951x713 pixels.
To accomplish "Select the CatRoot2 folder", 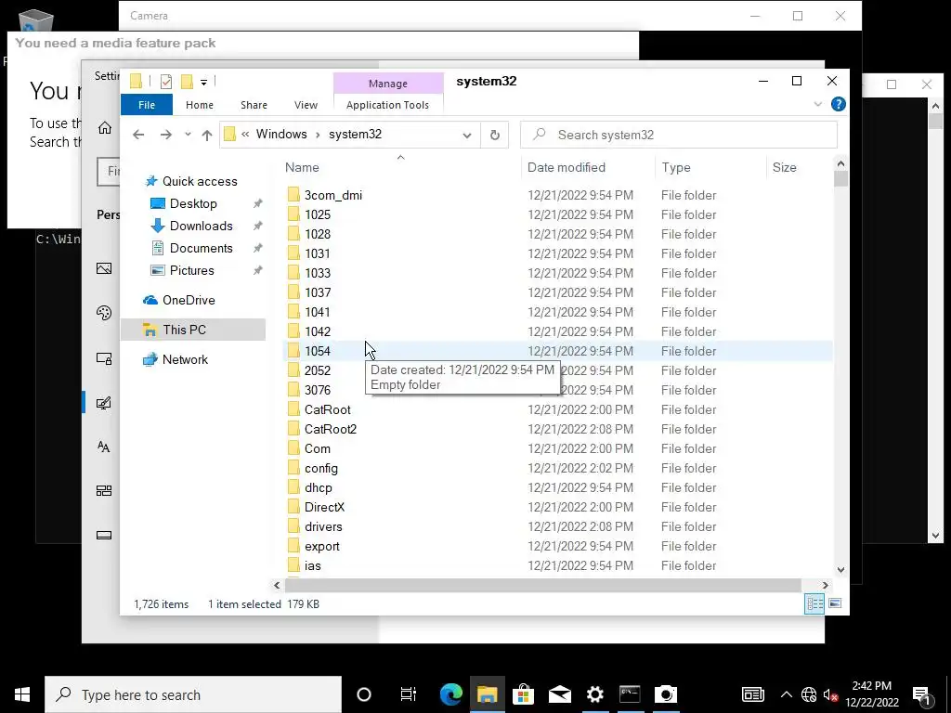I will (330, 429).
